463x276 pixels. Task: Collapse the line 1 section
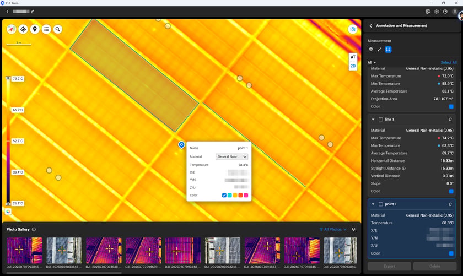[373, 119]
